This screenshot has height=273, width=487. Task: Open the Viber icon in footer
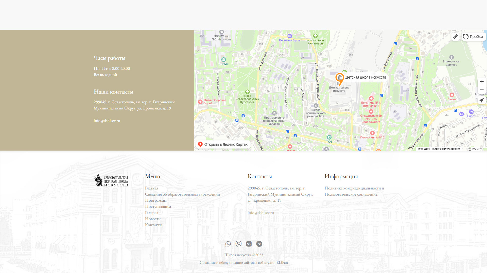(x=238, y=244)
